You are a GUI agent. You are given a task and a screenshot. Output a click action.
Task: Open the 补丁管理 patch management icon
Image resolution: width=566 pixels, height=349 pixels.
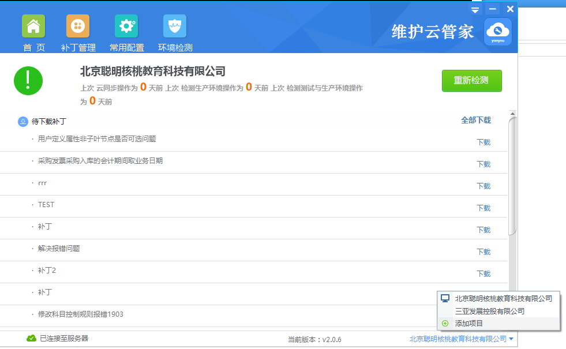point(78,26)
